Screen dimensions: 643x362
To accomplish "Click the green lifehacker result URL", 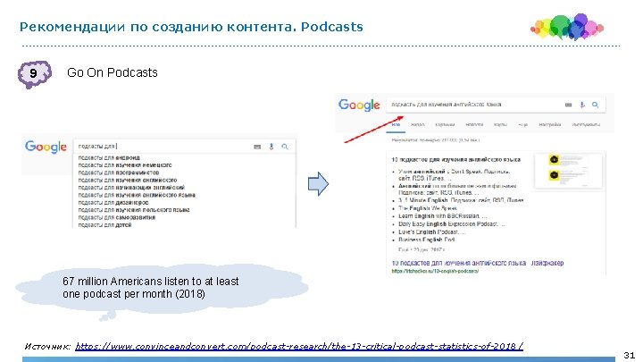I will (435, 271).
